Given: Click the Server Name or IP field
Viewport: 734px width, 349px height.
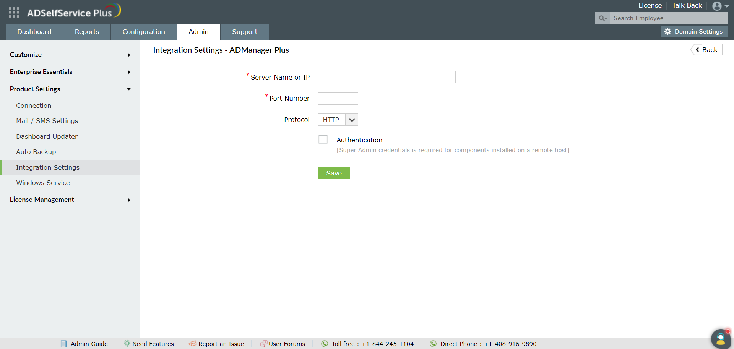Looking at the screenshot, I should [386, 77].
